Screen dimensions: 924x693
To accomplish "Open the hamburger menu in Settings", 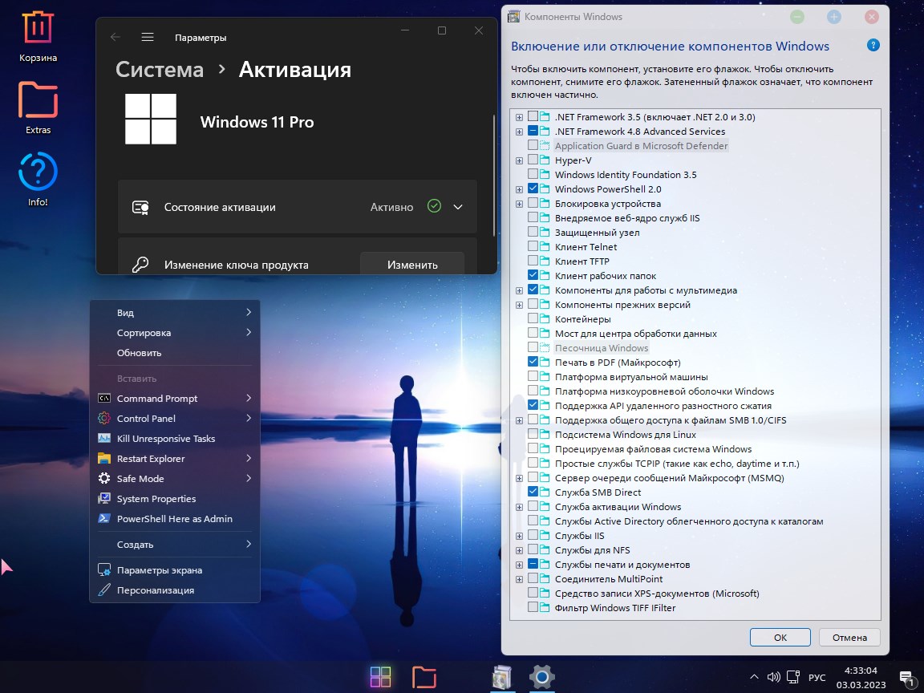I will [148, 37].
